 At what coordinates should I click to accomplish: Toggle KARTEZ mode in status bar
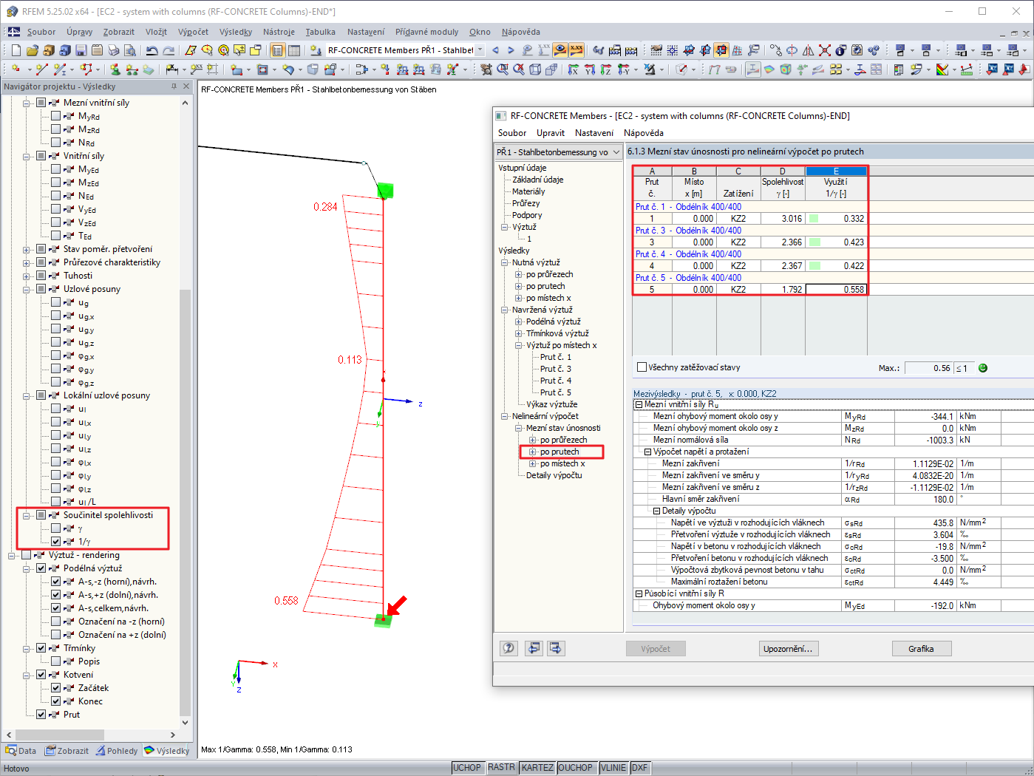[x=537, y=768]
